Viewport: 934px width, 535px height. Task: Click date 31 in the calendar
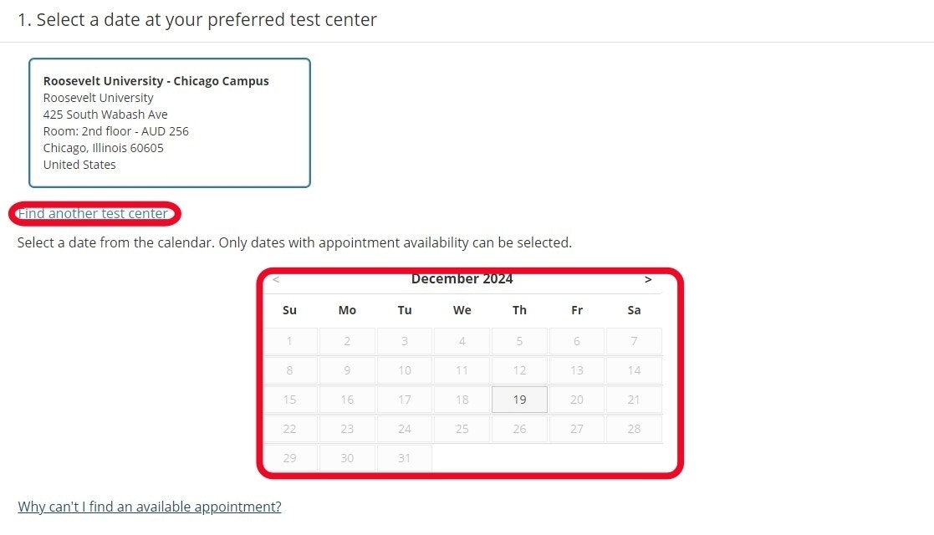[x=405, y=458]
